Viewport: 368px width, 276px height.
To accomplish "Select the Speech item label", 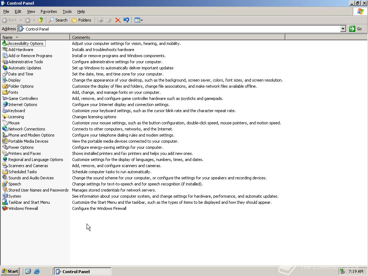I will [14, 184].
